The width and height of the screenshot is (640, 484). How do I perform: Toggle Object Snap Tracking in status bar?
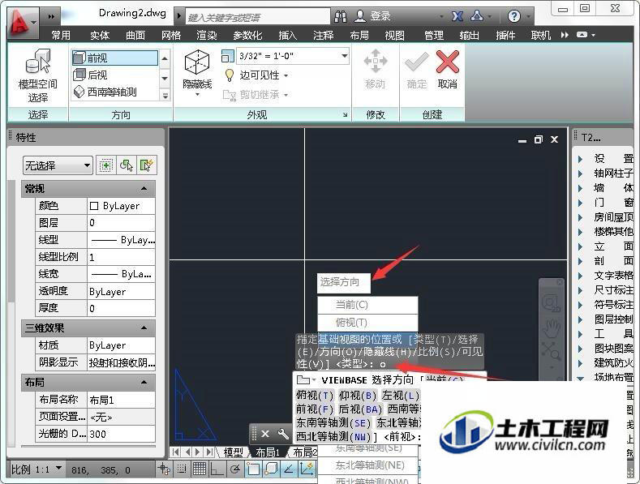coord(289,469)
